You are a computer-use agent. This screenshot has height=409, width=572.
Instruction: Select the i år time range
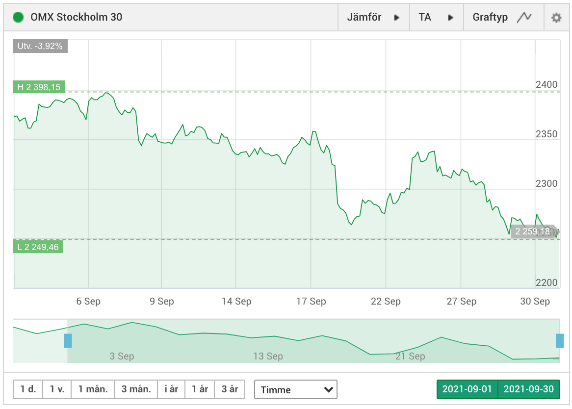(x=171, y=389)
